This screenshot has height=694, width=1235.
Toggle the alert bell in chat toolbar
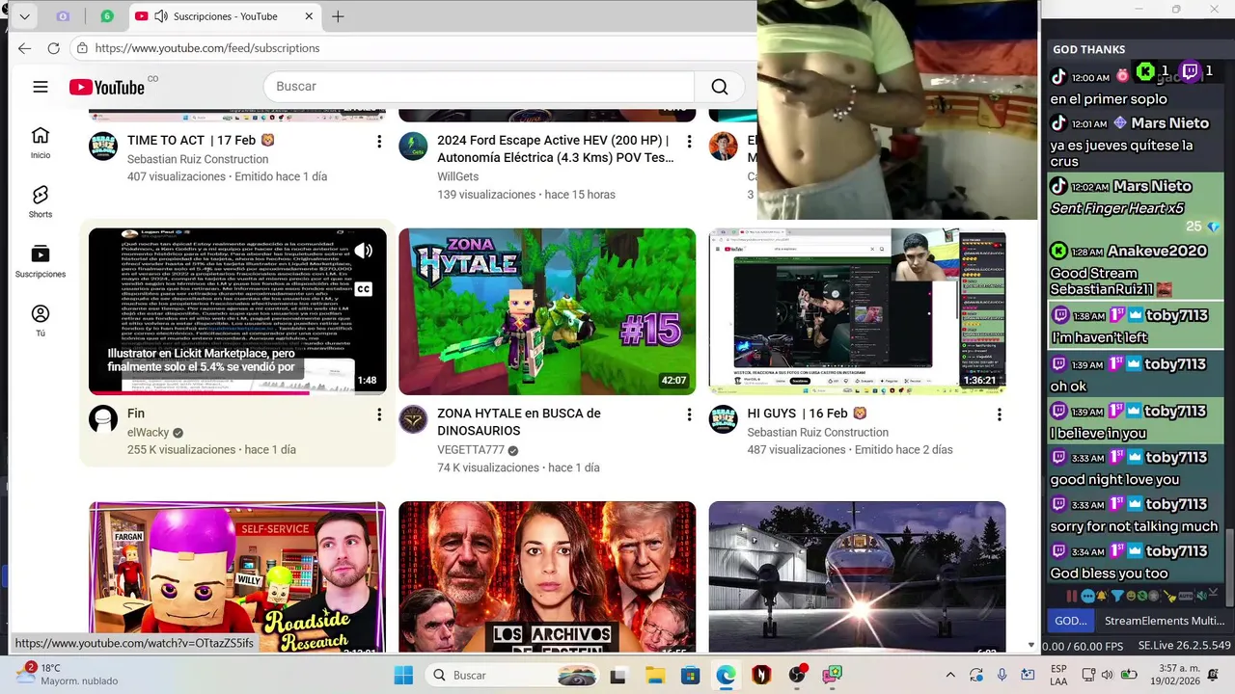click(x=1102, y=596)
